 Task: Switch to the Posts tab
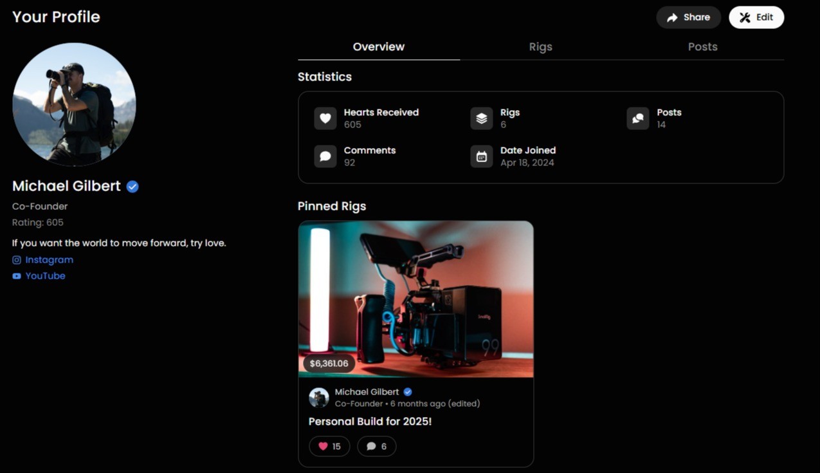(702, 47)
